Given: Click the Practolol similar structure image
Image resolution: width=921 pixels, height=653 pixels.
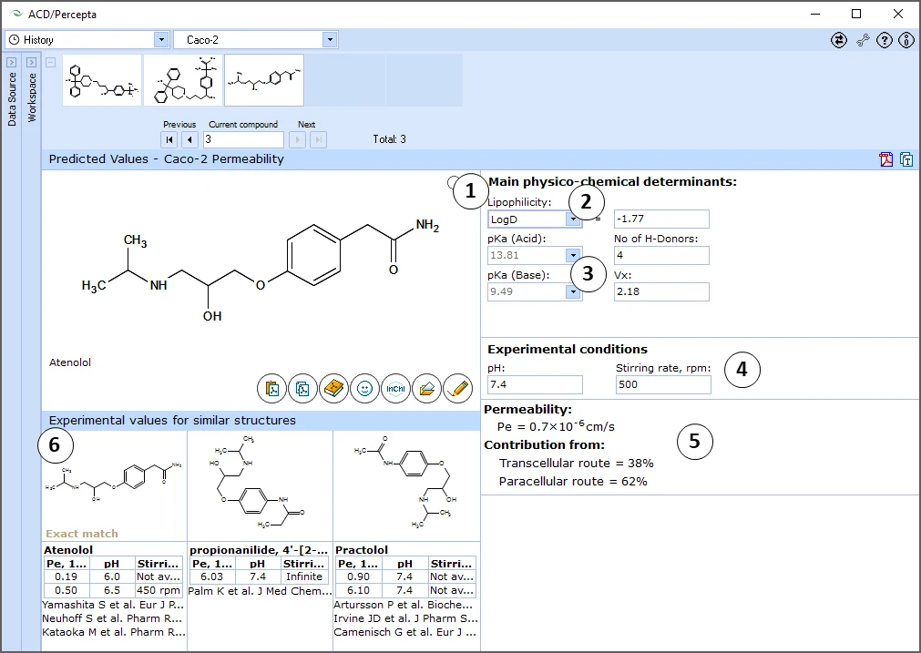Looking at the screenshot, I should [x=406, y=482].
